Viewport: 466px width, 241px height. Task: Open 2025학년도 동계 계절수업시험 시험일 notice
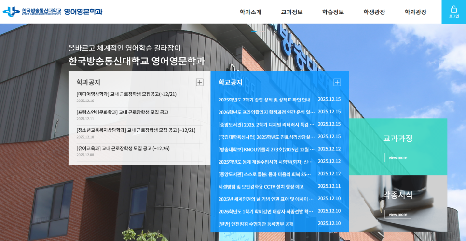tap(265, 162)
